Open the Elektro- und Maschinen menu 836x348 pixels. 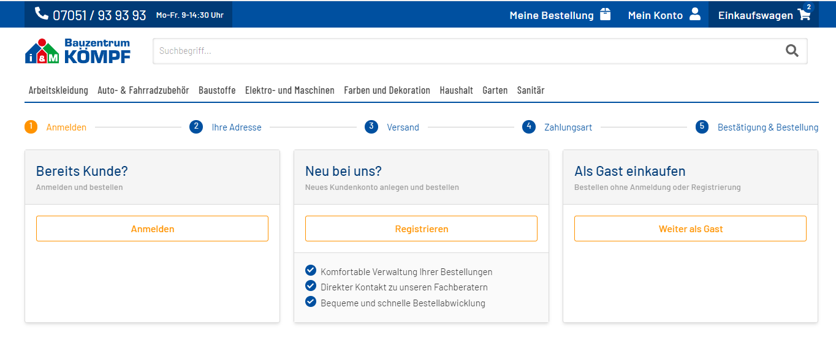[290, 90]
